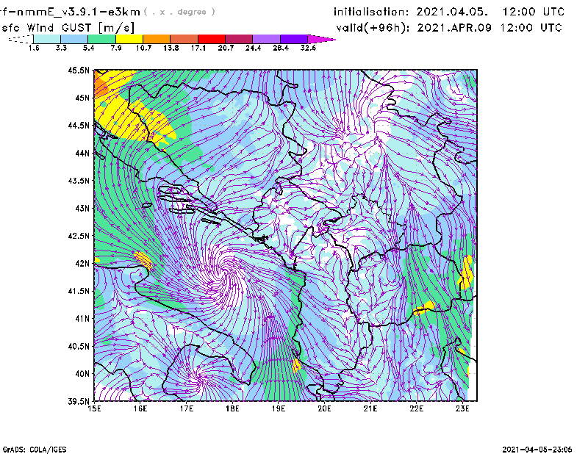
Task: Click the valid(+96h) label
Action: (x=373, y=28)
